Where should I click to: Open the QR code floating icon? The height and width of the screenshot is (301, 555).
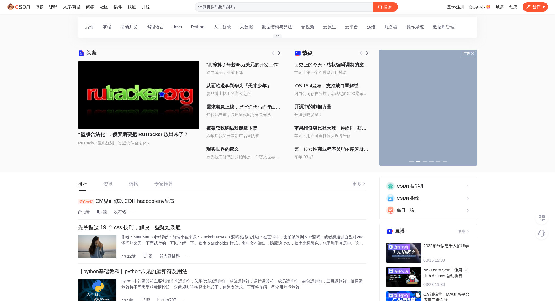[x=542, y=218]
